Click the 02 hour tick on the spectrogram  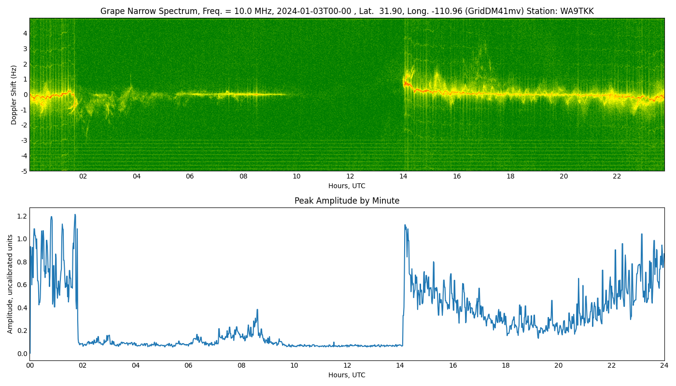click(x=83, y=176)
